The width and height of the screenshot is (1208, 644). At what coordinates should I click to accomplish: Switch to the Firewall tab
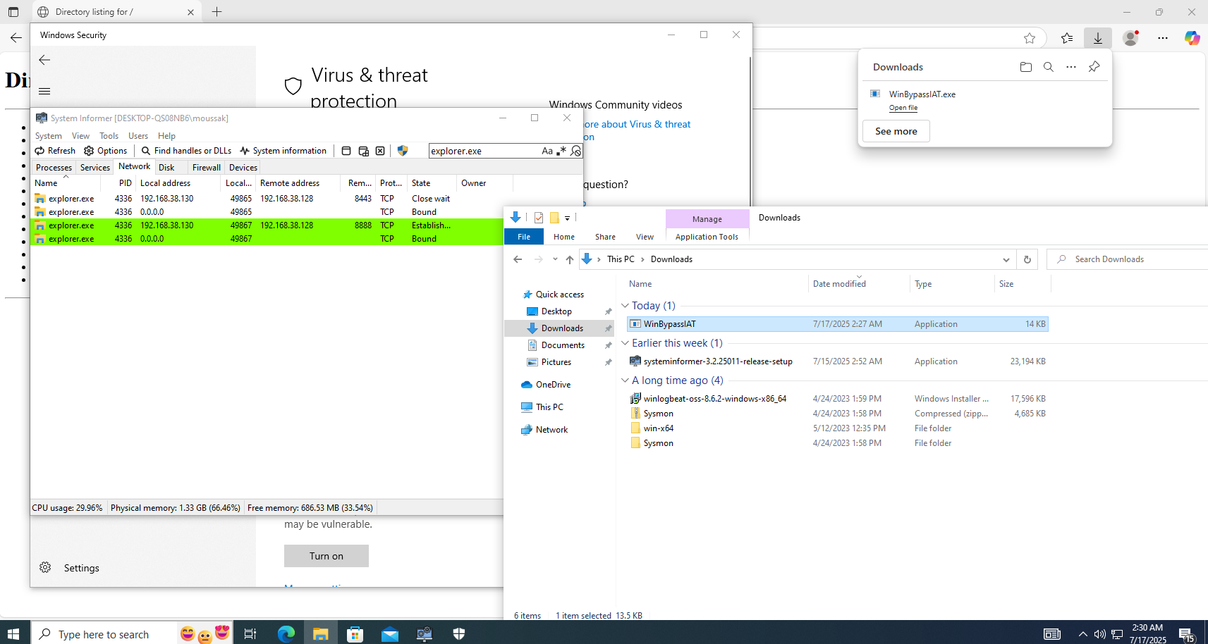(x=207, y=168)
